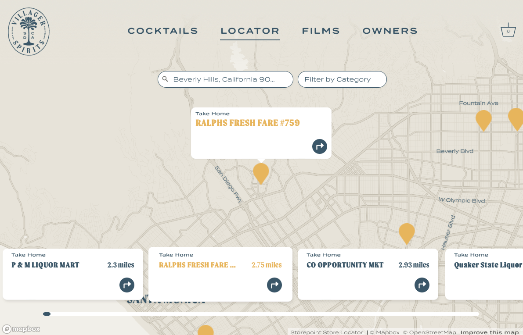The image size is (523, 335).
Task: Open the Storepoint Store Locator link
Action: click(327, 332)
